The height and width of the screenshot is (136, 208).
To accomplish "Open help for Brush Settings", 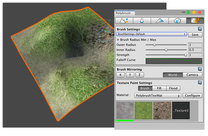I will [x=200, y=29].
